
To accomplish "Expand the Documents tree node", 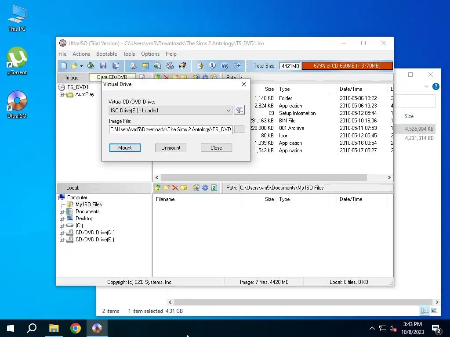I will click(x=62, y=212).
